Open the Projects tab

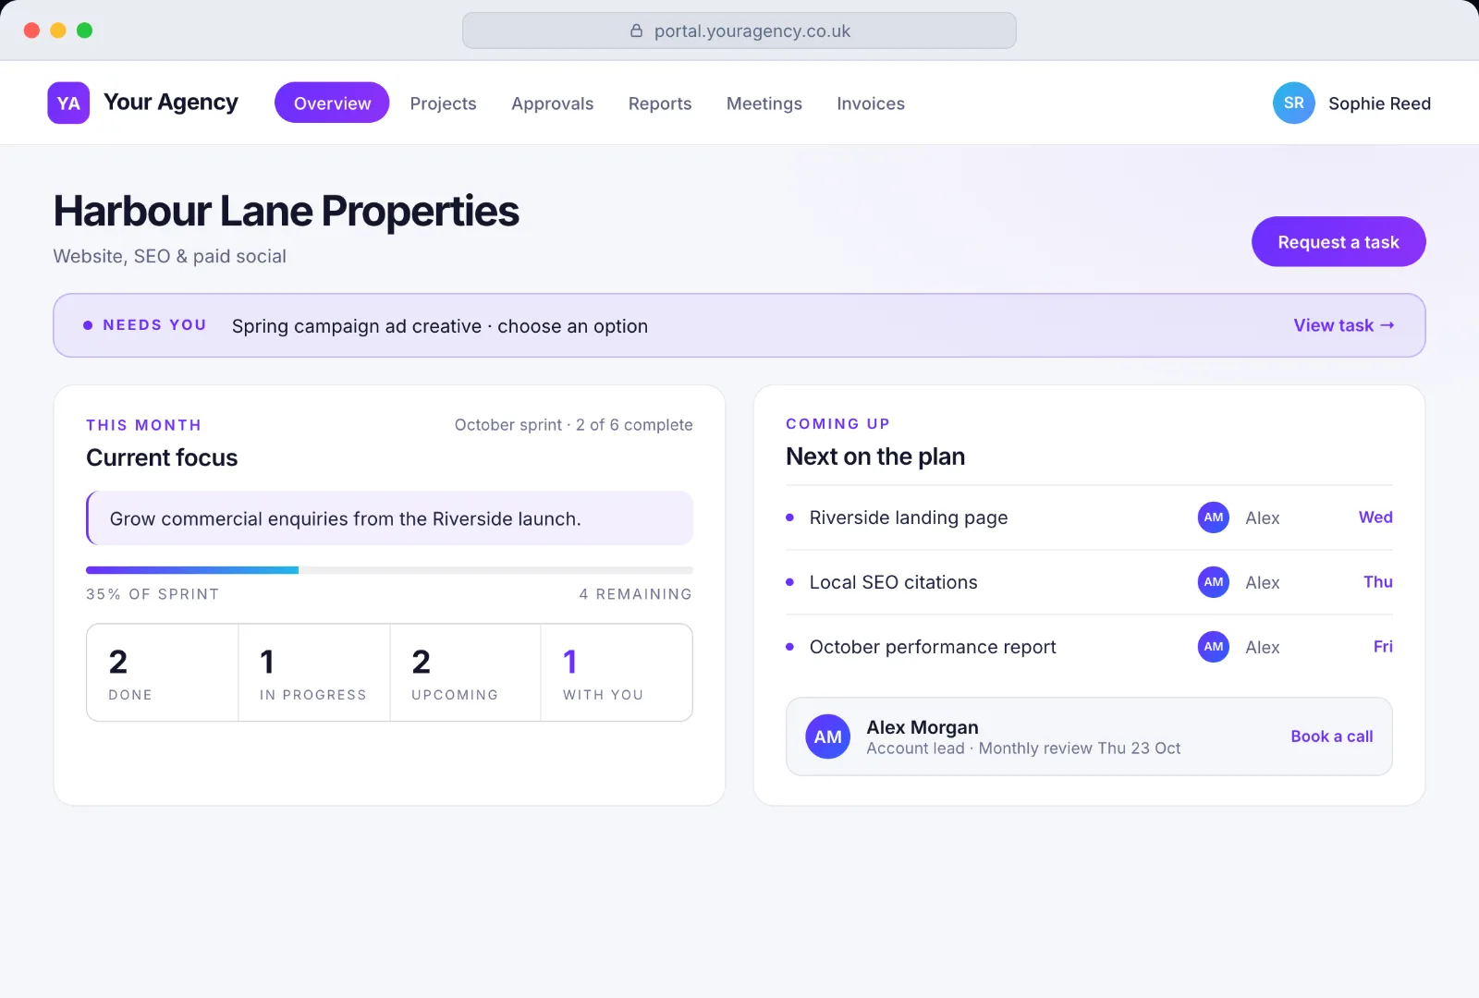[444, 103]
